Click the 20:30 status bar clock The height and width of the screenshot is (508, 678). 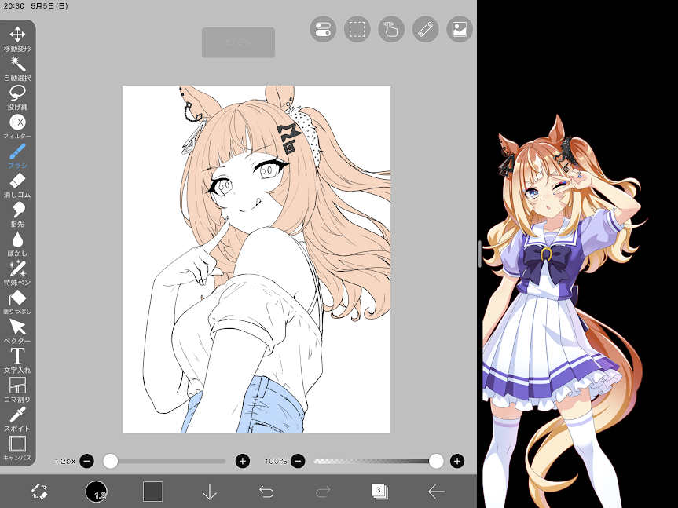tap(14, 6)
